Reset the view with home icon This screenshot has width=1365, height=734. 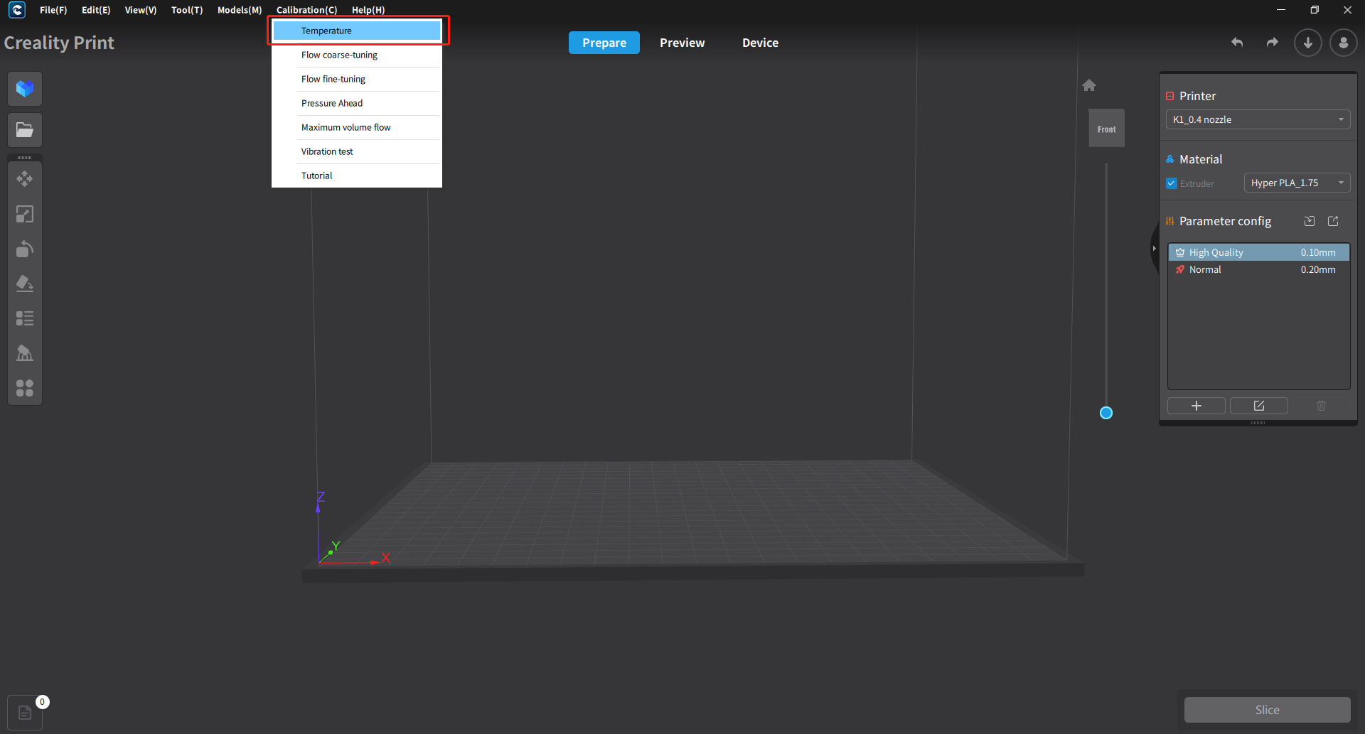pyautogui.click(x=1089, y=85)
